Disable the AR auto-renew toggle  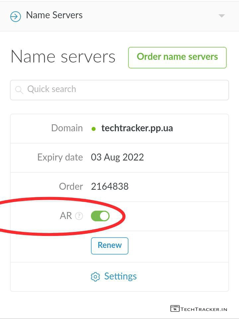100,216
